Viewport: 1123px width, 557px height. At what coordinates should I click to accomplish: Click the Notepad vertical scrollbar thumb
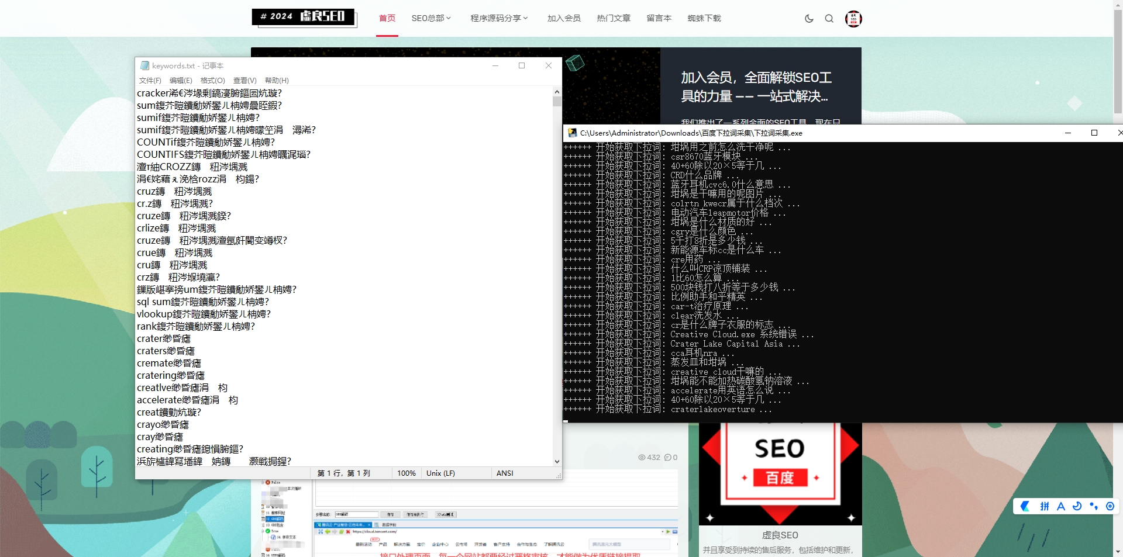[x=557, y=102]
